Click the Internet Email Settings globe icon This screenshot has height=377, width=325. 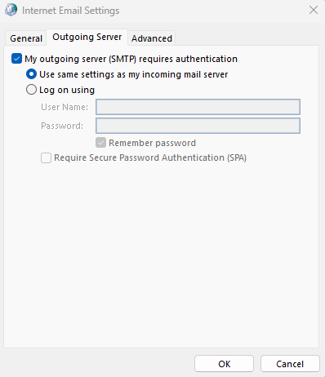pyautogui.click(x=11, y=10)
